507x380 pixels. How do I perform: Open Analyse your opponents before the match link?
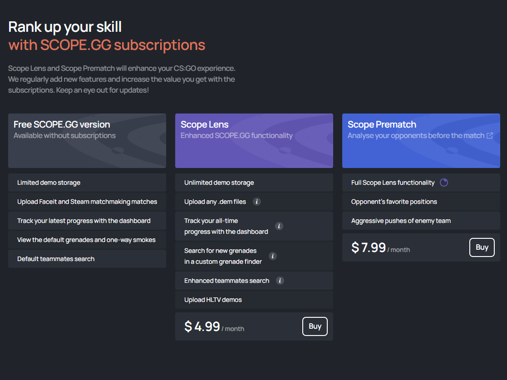point(416,136)
